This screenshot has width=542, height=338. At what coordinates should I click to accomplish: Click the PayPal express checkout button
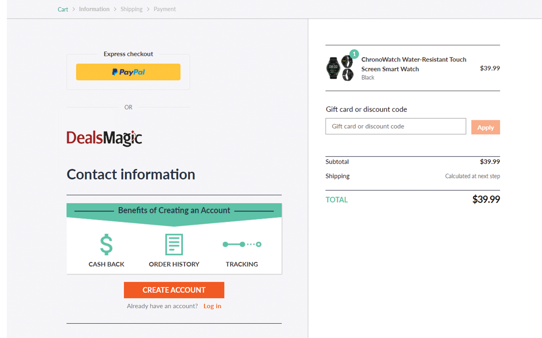tap(128, 72)
